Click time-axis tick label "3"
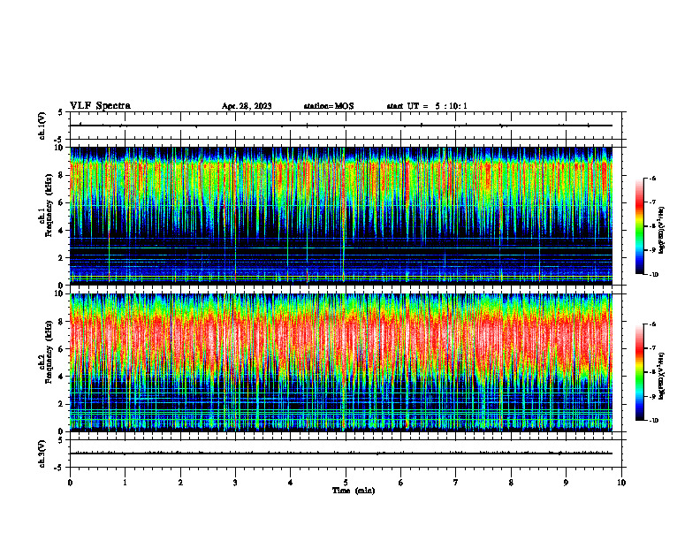The height and width of the screenshot is (541, 700). click(x=235, y=483)
